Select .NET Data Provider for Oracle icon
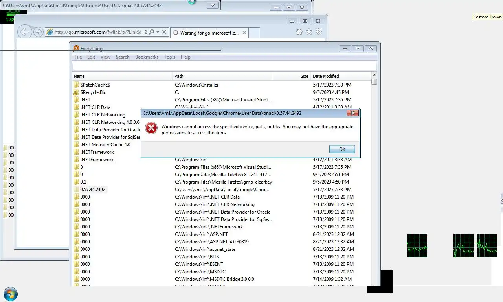This screenshot has width=503, height=302. (76, 130)
